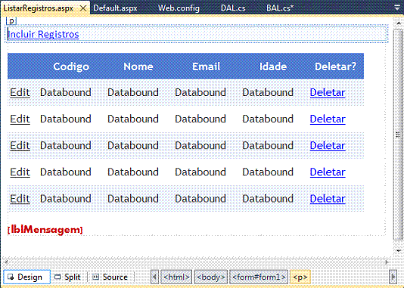The height and width of the screenshot is (288, 404).
Task: Select the <html> tag in breadcrumb
Action: coord(176,277)
